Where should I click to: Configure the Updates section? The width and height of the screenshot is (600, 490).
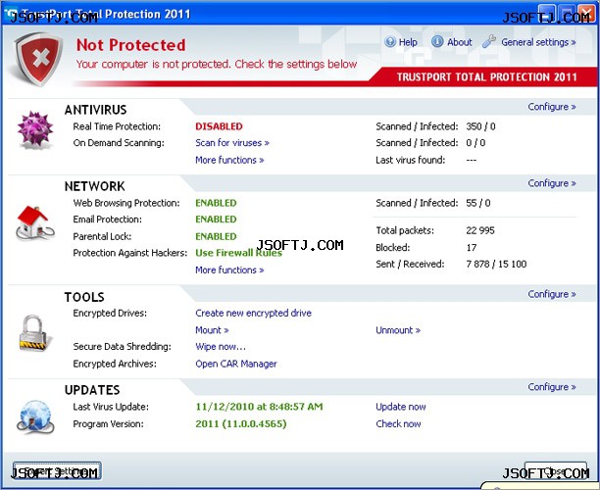pyautogui.click(x=552, y=387)
